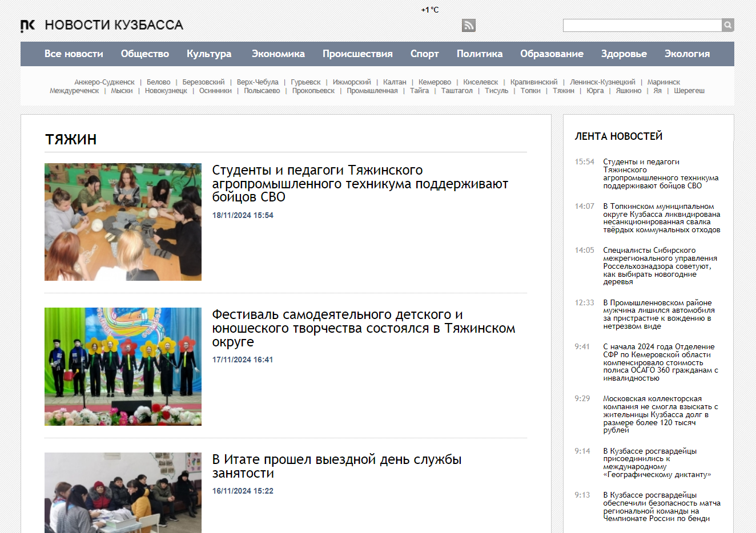The image size is (756, 533).
Task: Choose the Кемерово city link
Action: point(435,82)
